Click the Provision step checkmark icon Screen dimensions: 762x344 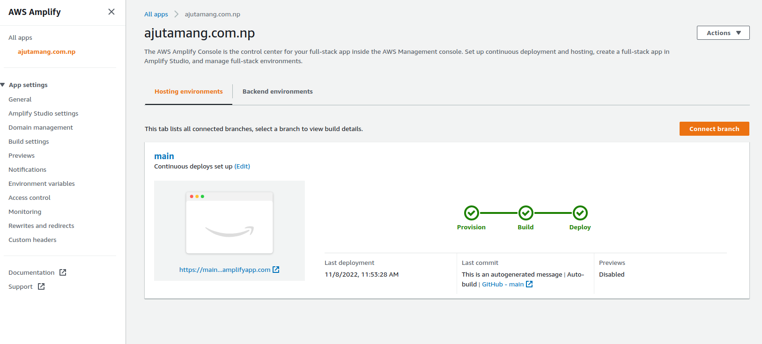point(471,213)
